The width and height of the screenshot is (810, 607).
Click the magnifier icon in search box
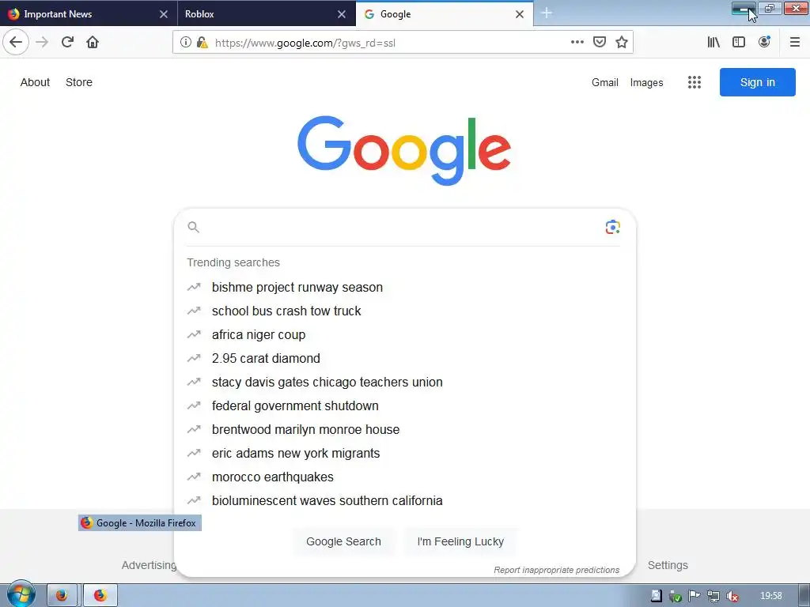(x=193, y=227)
